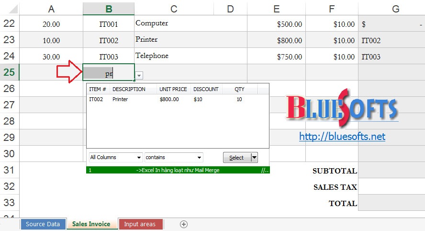
Task: Select column A header
Action: (51, 9)
